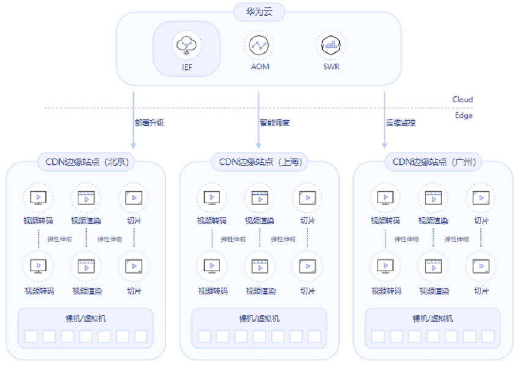The width and height of the screenshot is (520, 366).
Task: Click the SWR hexagon chart icon
Action: pyautogui.click(x=331, y=45)
